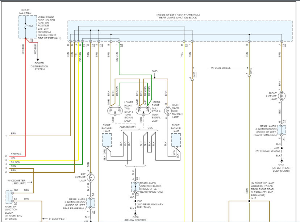
Task: Click the left license lamp symbol
Action: (91, 177)
